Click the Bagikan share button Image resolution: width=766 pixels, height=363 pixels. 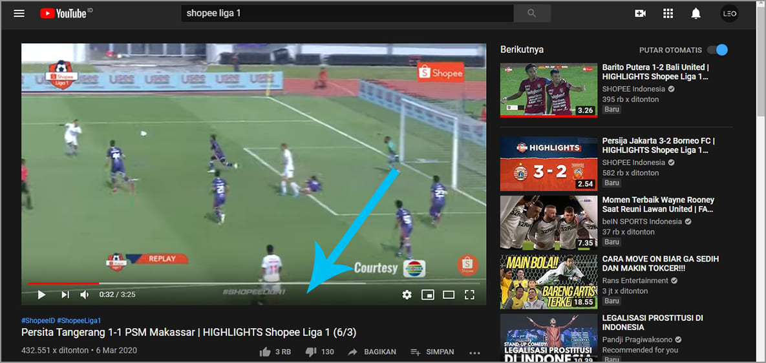click(x=372, y=352)
